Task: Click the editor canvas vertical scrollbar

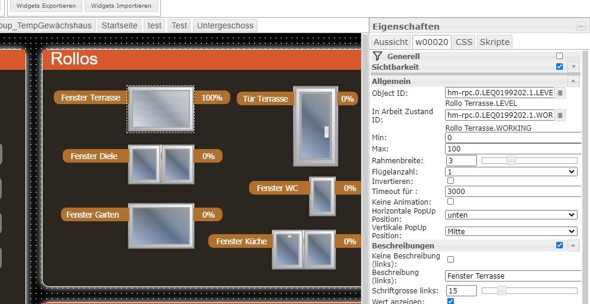Action: pyautogui.click(x=365, y=169)
